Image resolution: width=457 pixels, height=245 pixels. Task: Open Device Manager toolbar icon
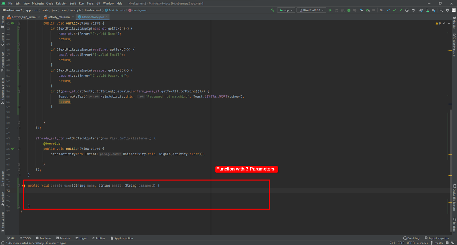427,10
